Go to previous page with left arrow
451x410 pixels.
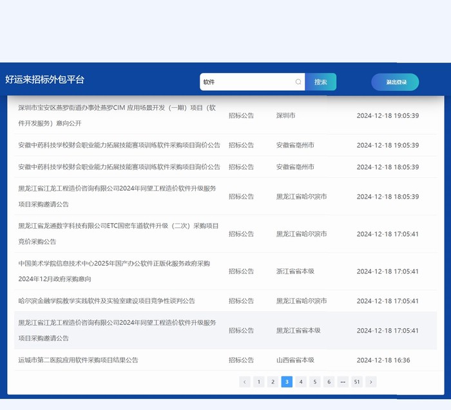pyautogui.click(x=245, y=382)
